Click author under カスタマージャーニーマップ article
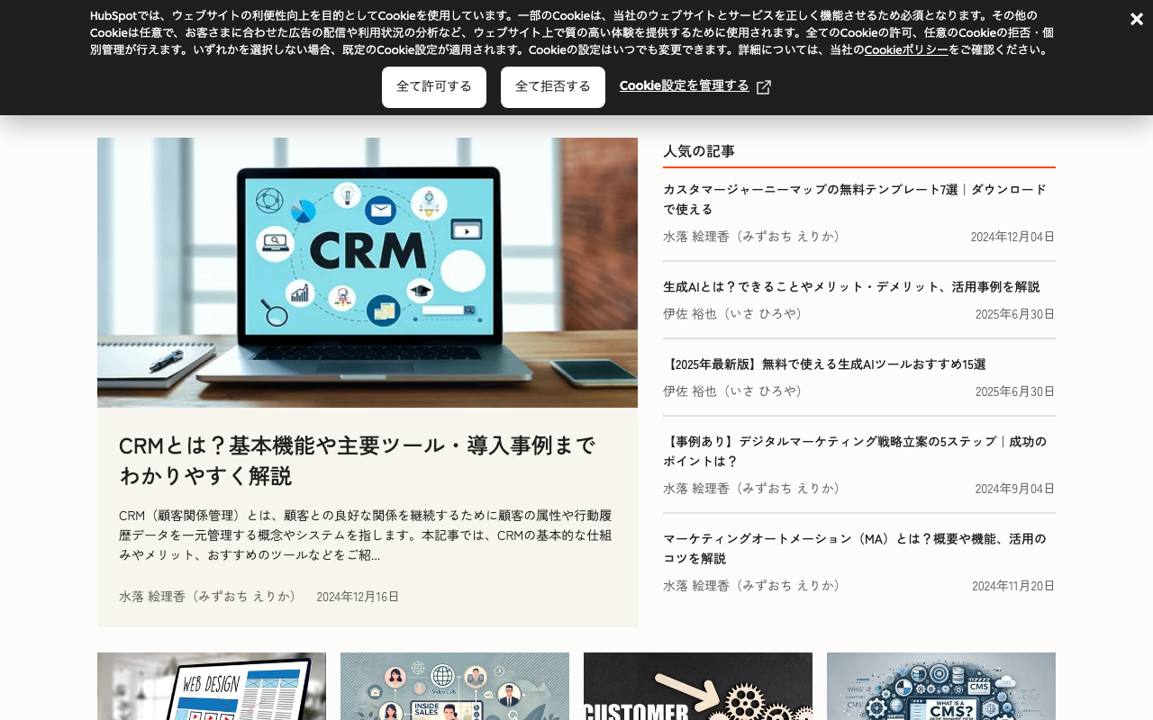This screenshot has width=1153, height=720. tap(754, 237)
